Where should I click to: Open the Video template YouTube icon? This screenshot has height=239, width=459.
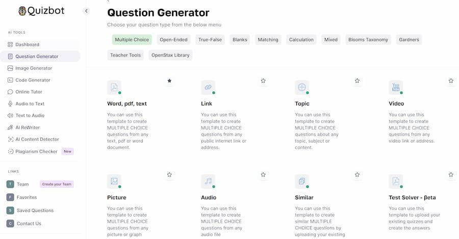pos(396,87)
